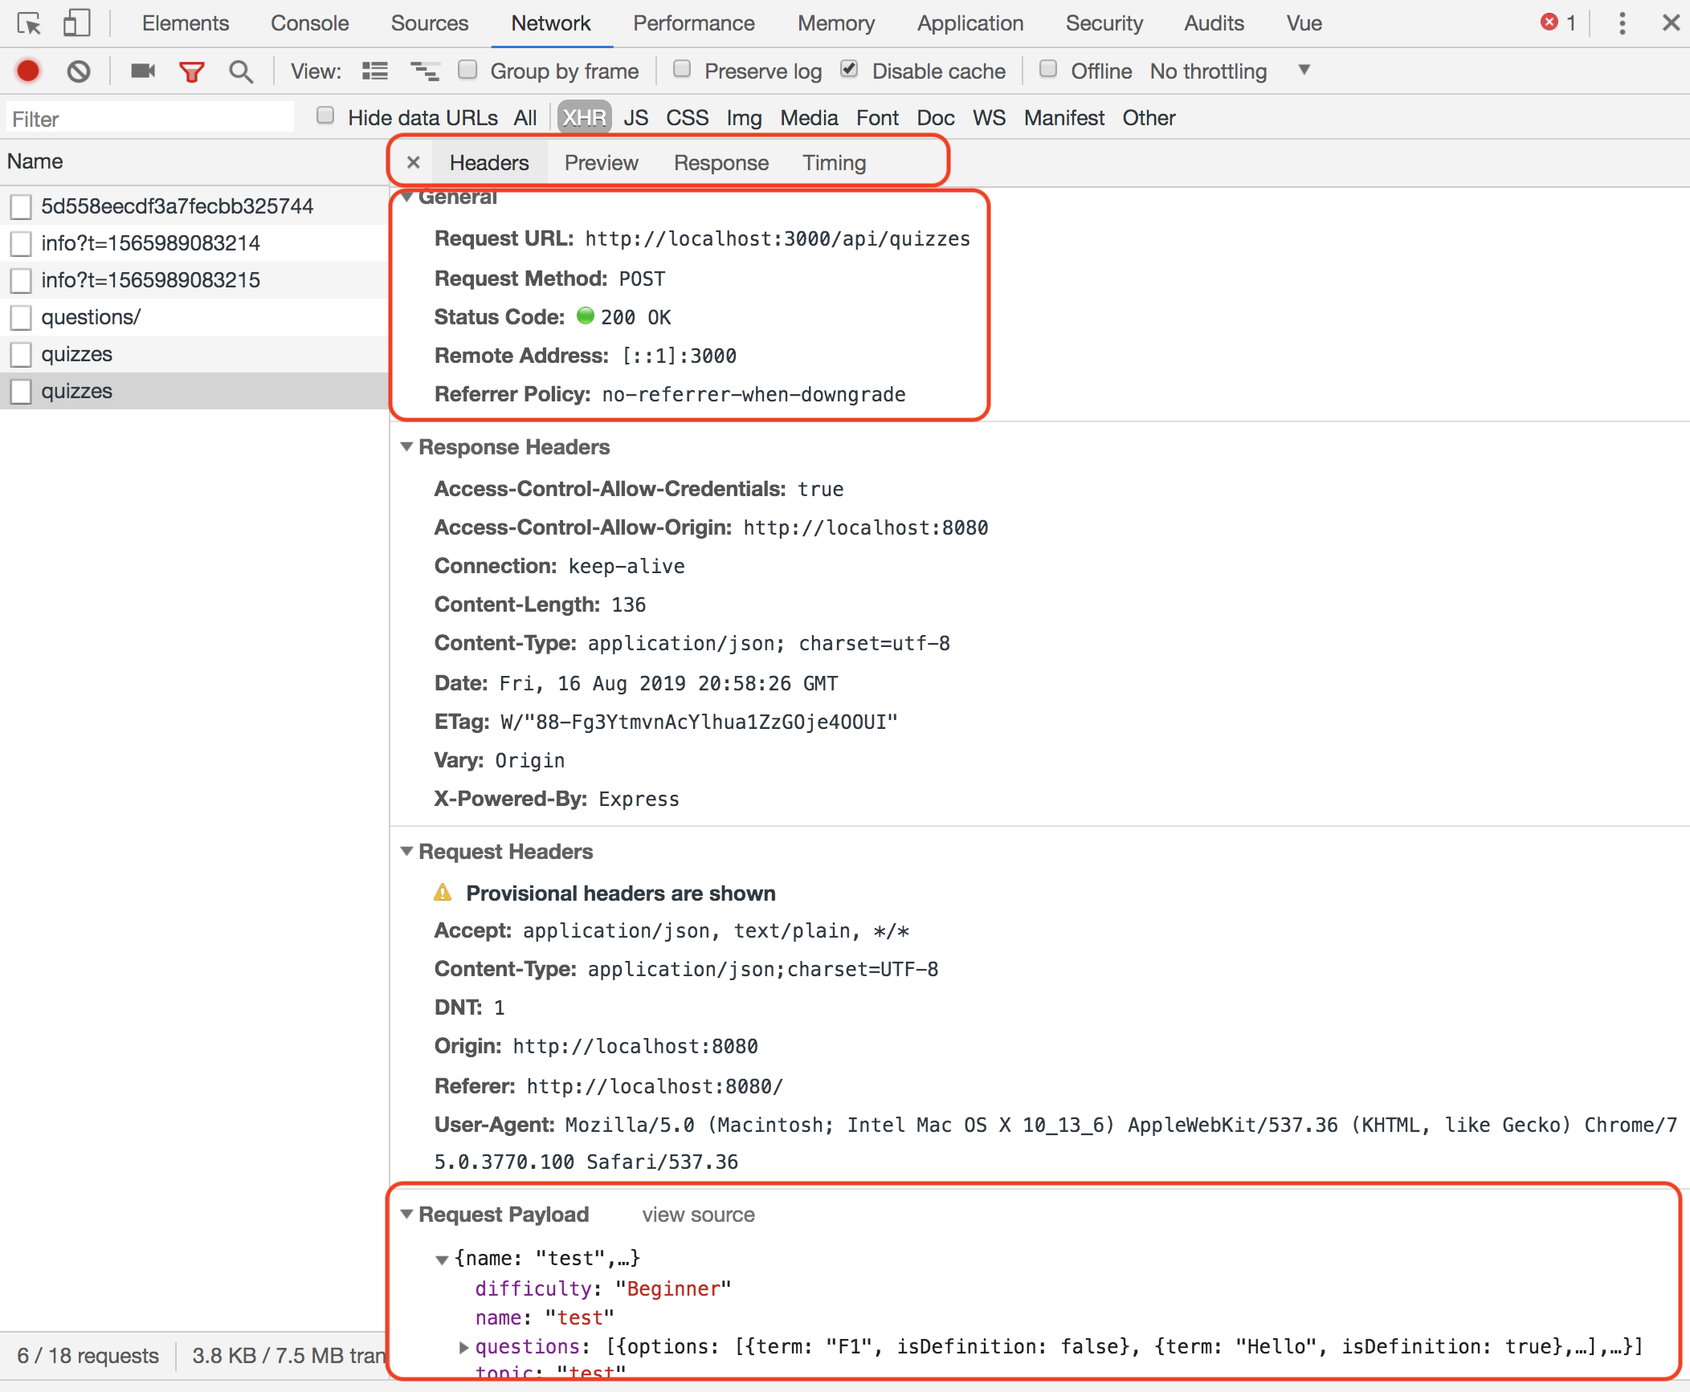
Task: Activate the inspect element picker icon
Action: tap(29, 24)
